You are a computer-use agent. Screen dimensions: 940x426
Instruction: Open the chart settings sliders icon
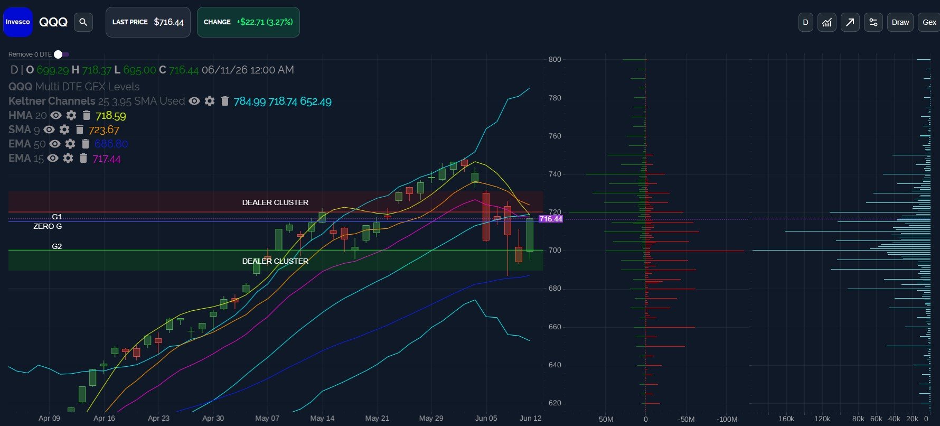click(x=873, y=22)
